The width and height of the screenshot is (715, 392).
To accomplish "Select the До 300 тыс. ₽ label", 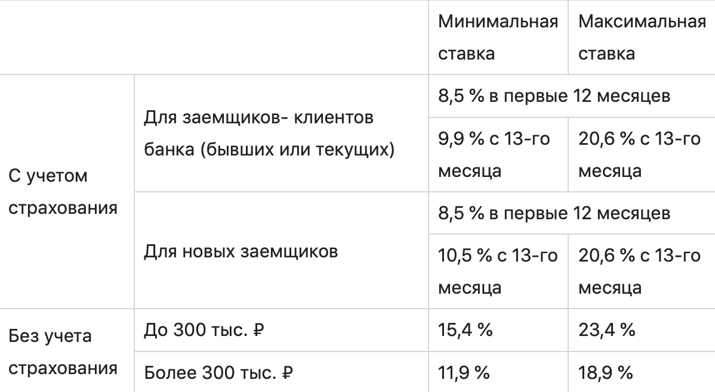I will 204,330.
